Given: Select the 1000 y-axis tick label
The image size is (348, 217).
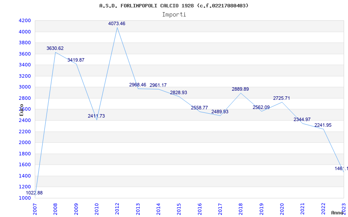Looking at the screenshot, I should point(25,198).
